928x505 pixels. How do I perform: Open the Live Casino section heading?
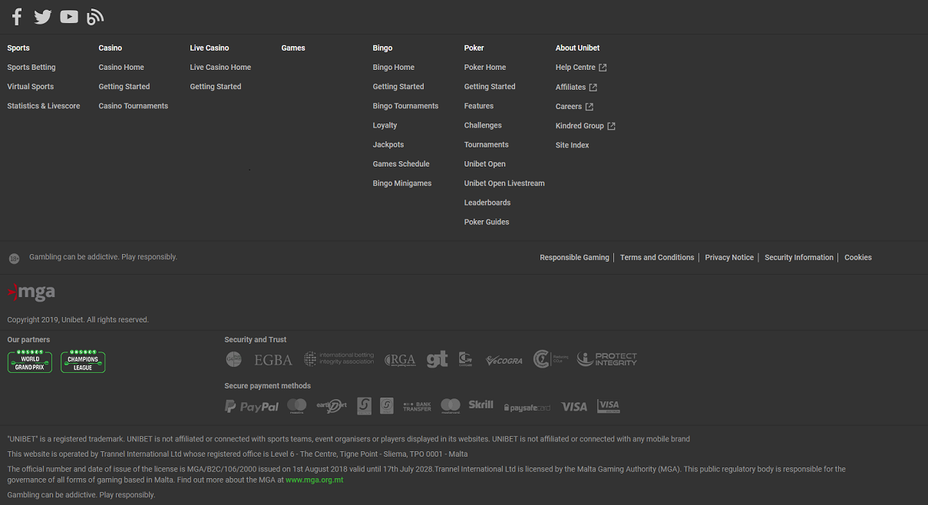click(210, 48)
